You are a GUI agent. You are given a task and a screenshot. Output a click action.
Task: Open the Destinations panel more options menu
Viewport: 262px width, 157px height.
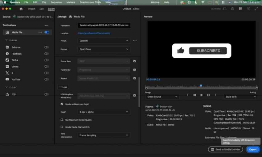(x=47, y=25)
